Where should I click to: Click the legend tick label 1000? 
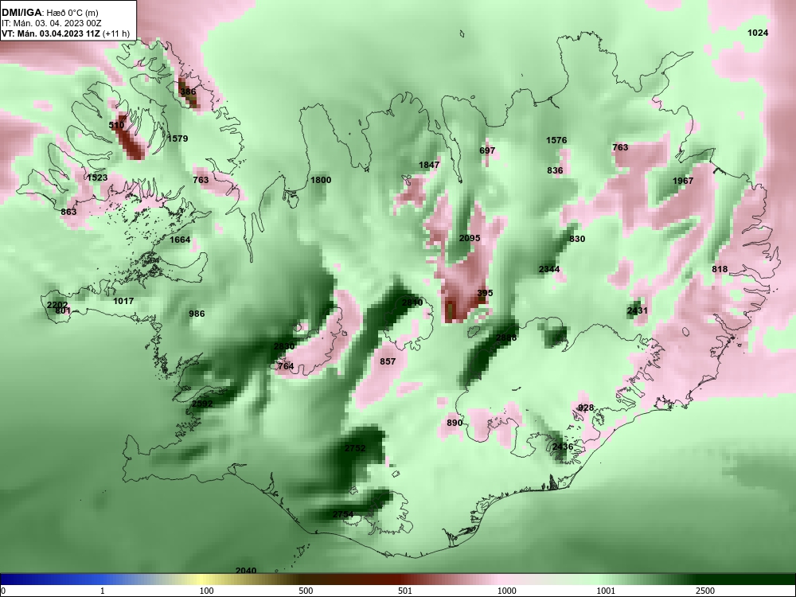tap(506, 591)
